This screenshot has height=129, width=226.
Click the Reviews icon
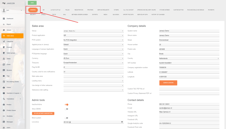point(4,70)
